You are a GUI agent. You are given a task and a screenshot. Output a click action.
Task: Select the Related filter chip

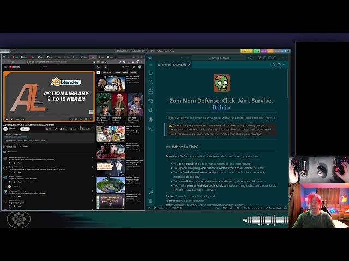pyautogui.click(x=126, y=72)
